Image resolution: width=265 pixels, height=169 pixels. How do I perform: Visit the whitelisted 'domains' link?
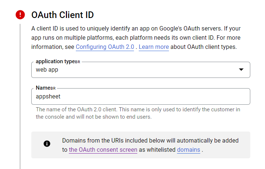click(188, 150)
